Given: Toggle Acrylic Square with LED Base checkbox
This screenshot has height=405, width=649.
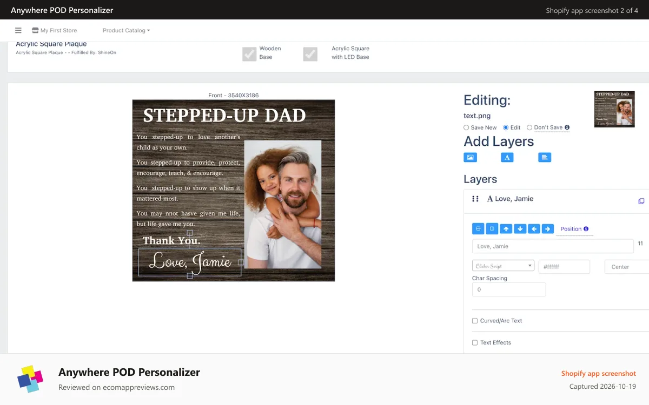Looking at the screenshot, I should [x=310, y=54].
